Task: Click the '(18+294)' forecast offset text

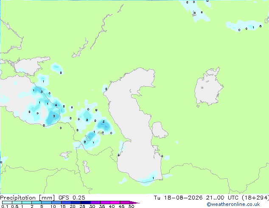Action: 255,197
